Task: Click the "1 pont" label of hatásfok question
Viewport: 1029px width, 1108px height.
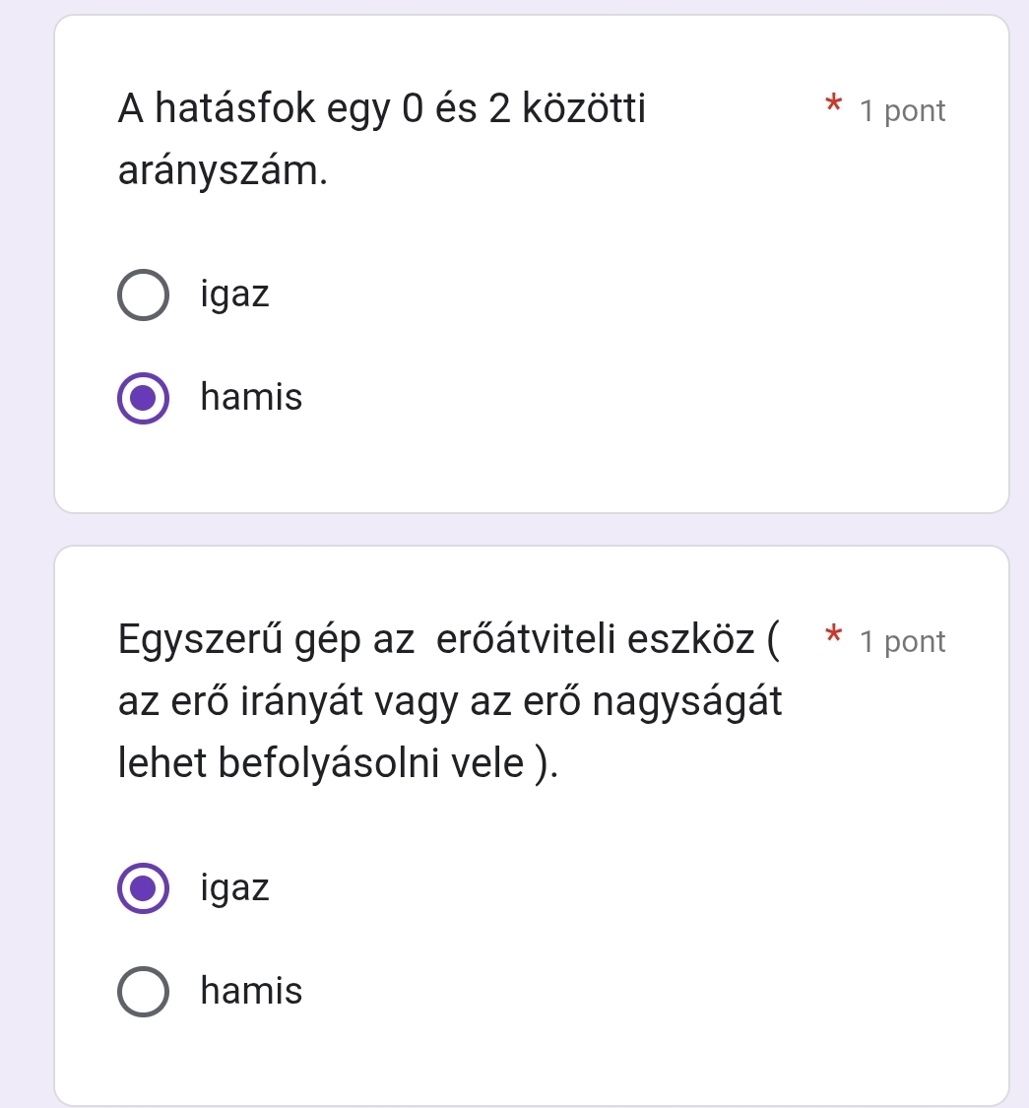Action: 902,111
